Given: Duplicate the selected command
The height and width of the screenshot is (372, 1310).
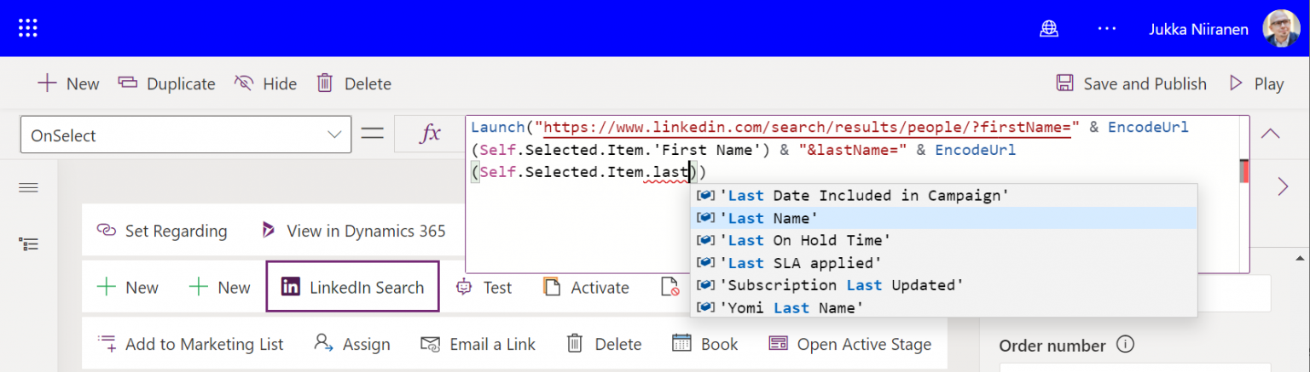Looking at the screenshot, I should pyautogui.click(x=166, y=83).
